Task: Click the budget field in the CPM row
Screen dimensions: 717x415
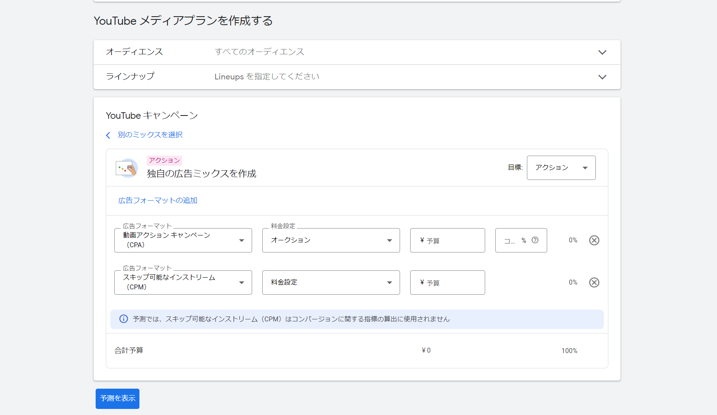Action: tap(447, 282)
